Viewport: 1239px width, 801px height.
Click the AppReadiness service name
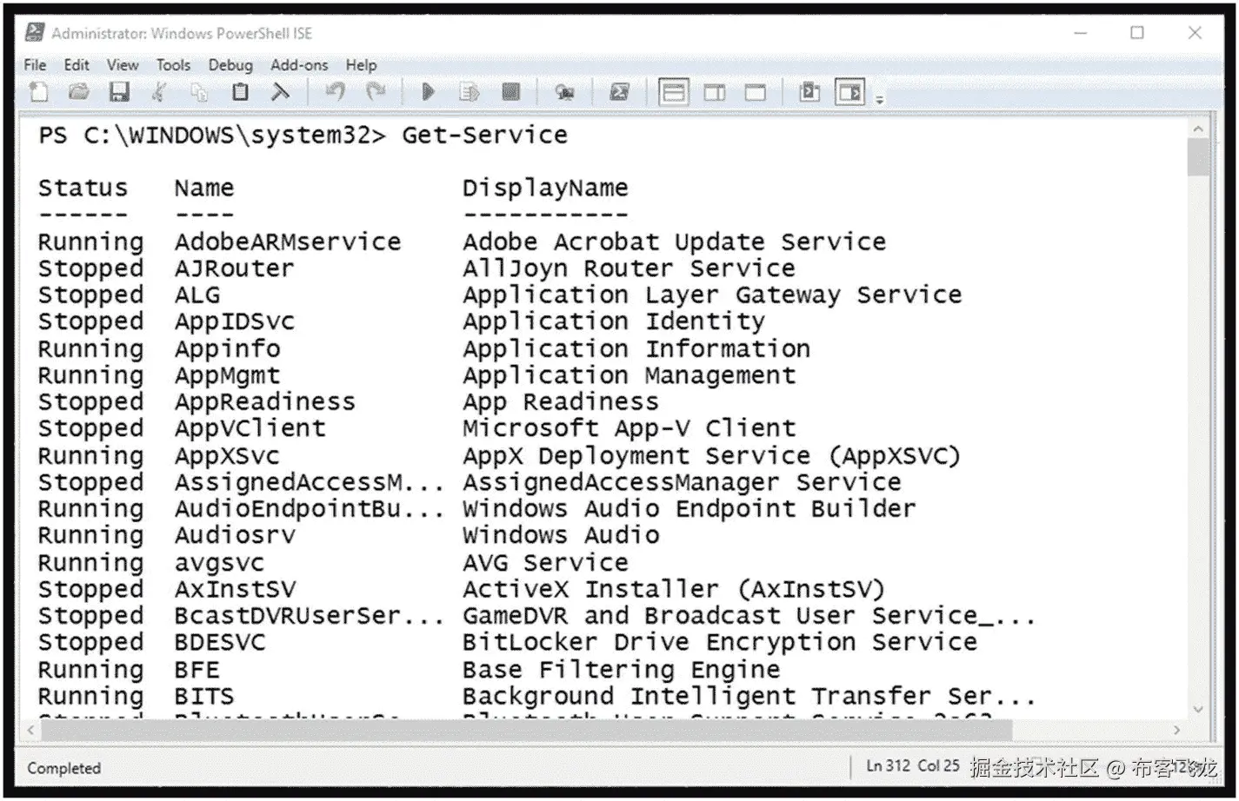(265, 402)
